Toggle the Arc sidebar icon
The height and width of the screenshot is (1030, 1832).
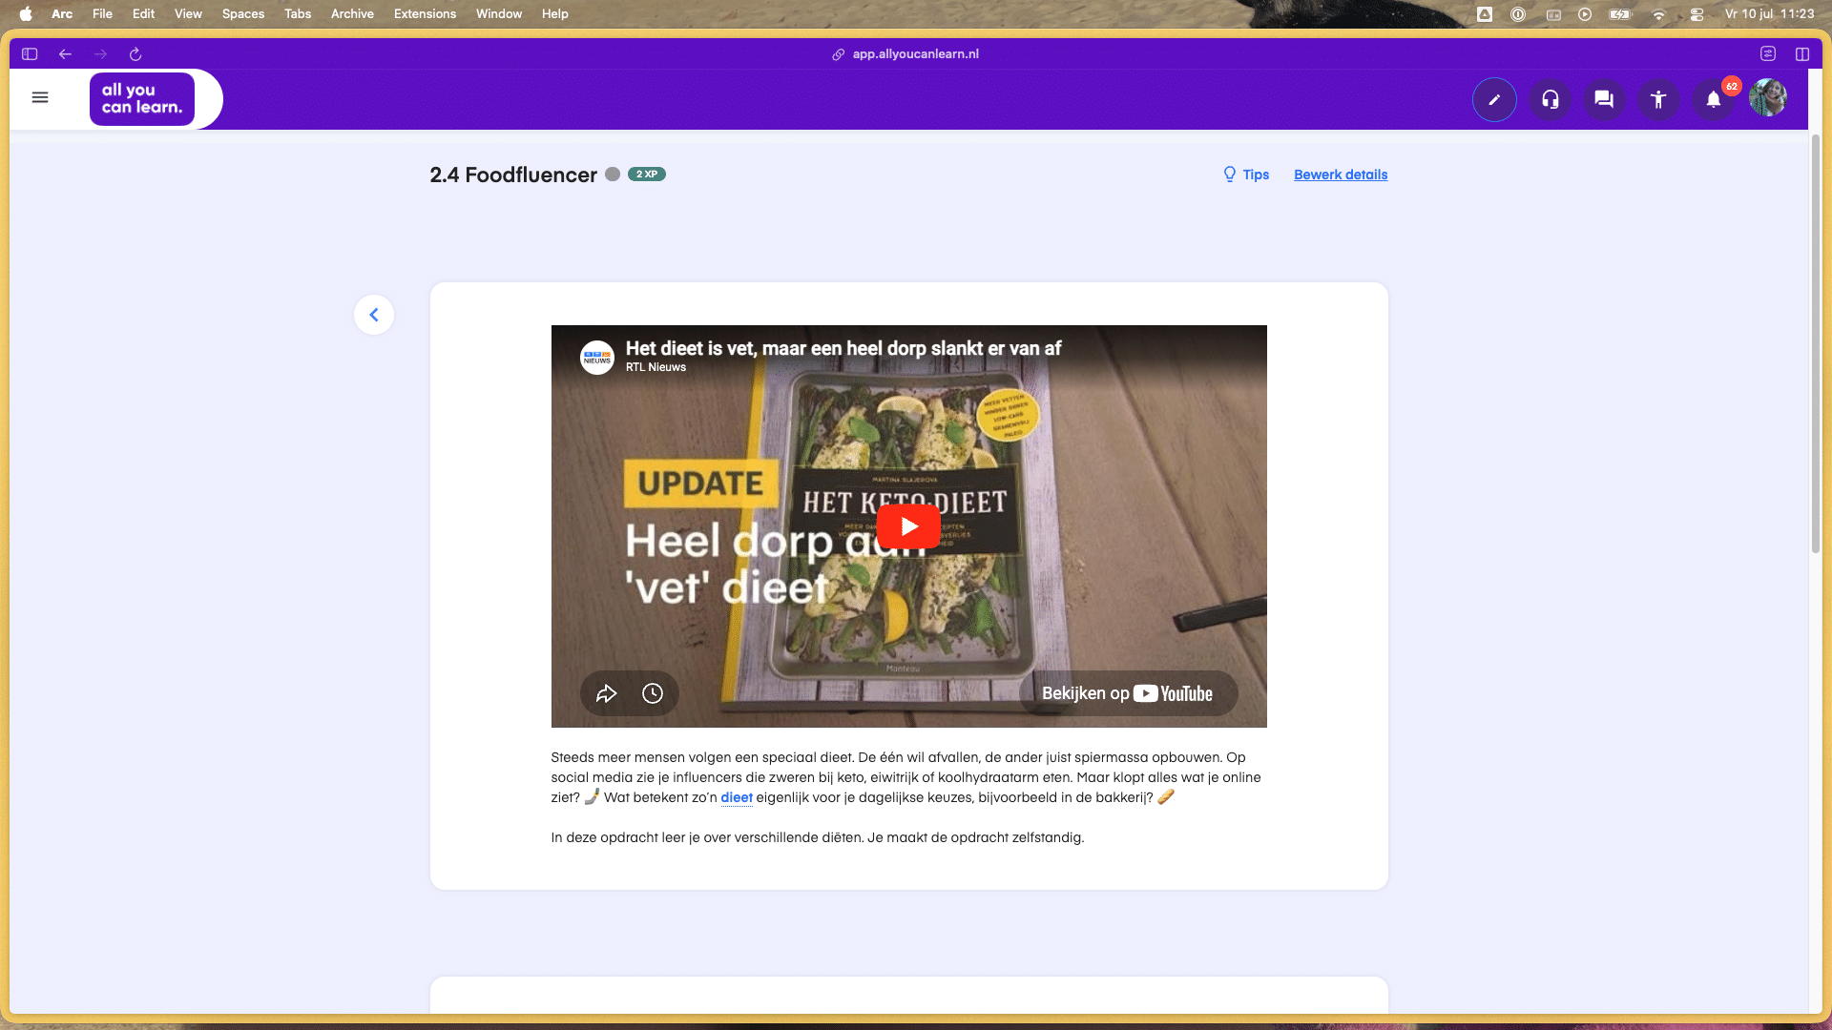coord(30,54)
